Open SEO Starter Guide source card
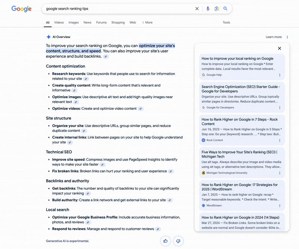This screenshot has width=299, height=249. coord(242,97)
